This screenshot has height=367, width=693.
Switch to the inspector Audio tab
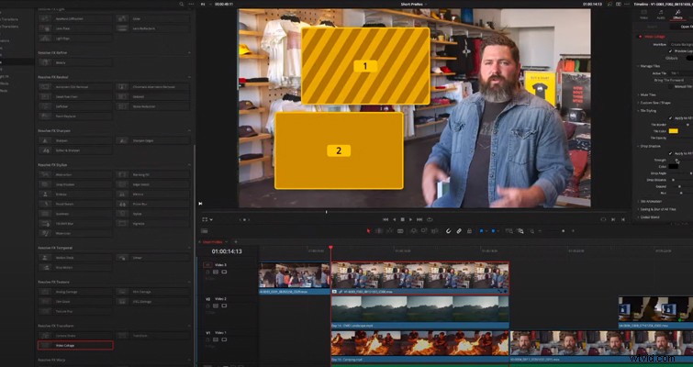click(661, 15)
